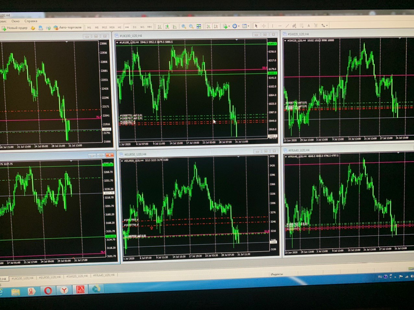Switch chart to W1 timeframe
414x310 pixels.
(x=142, y=27)
